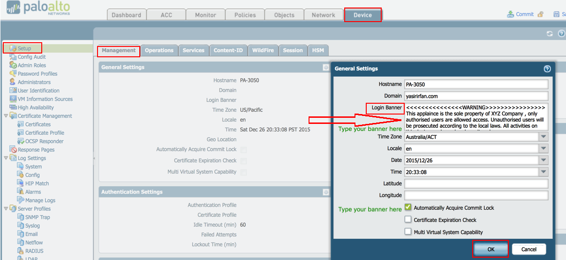The width and height of the screenshot is (566, 260).
Task: Open the Administrators icon in the sidebar
Action: [x=13, y=82]
